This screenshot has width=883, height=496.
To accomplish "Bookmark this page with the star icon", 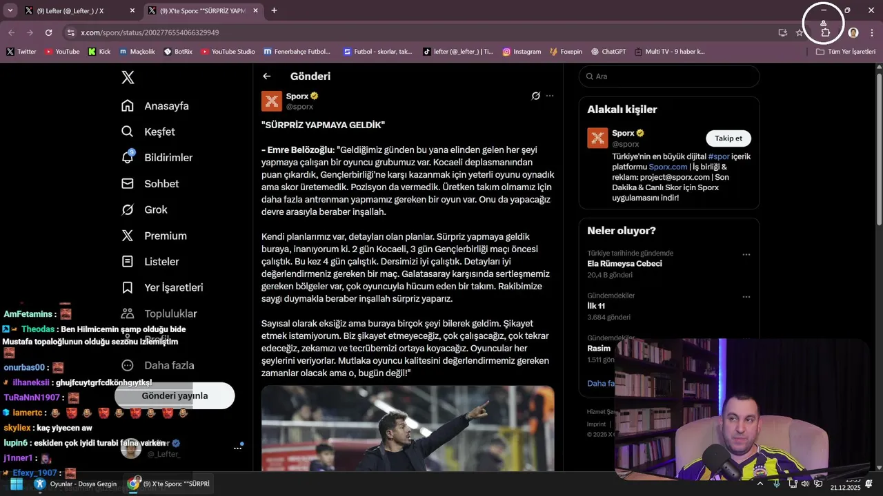I will click(799, 32).
